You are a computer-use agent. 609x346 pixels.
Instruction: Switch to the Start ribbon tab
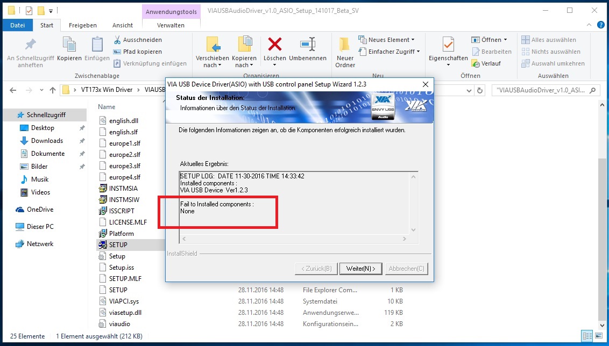click(47, 25)
